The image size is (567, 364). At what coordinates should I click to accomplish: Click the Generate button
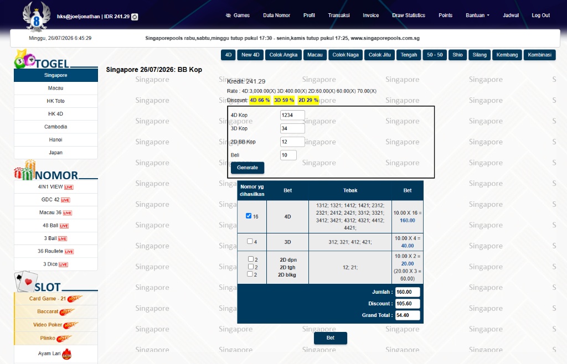tap(248, 168)
